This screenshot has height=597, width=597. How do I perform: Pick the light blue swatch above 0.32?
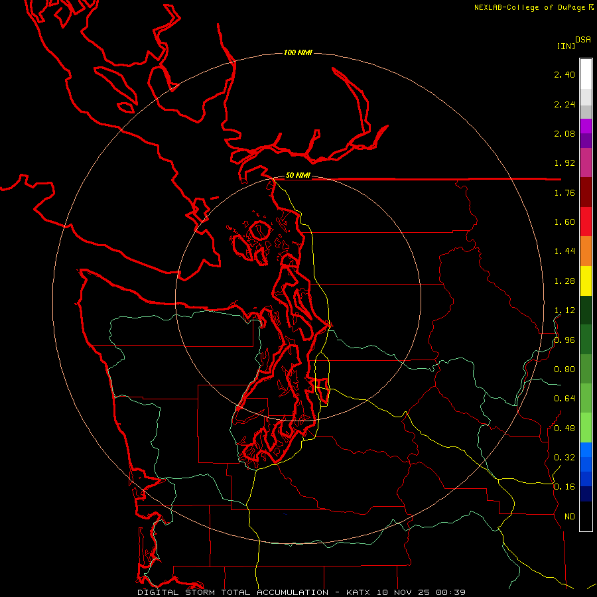click(x=586, y=450)
